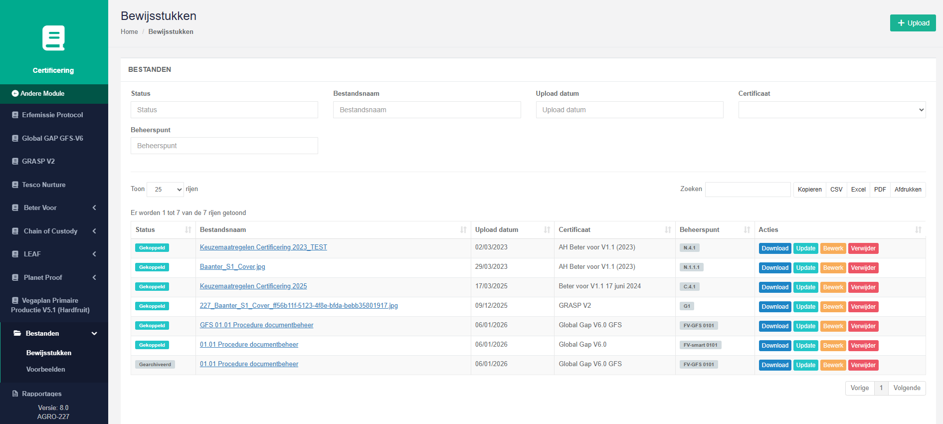943x424 pixels.
Task: Click the Beheerspunt filter input field
Action: (224, 146)
